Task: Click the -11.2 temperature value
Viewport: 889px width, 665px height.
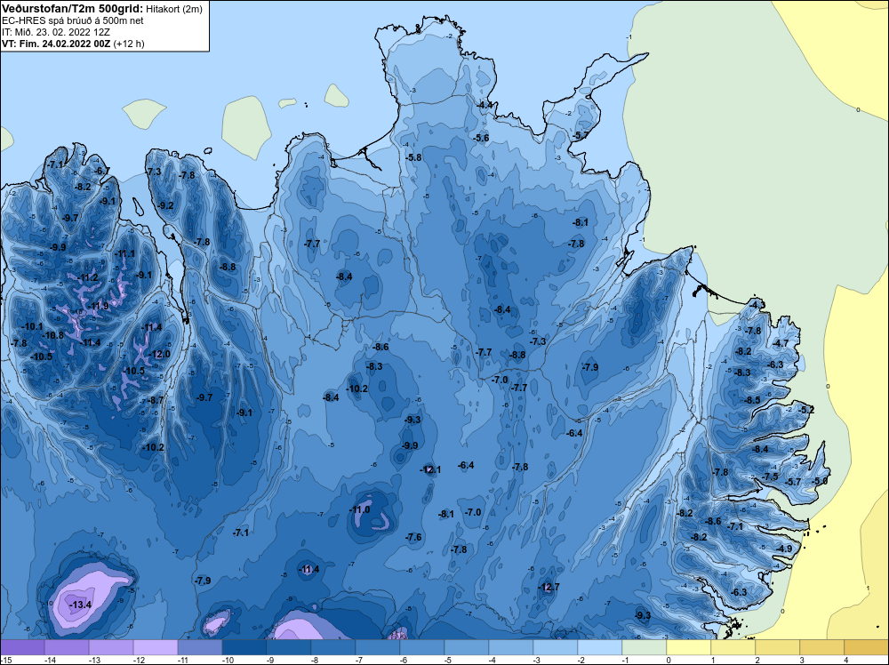Action: coord(87,277)
